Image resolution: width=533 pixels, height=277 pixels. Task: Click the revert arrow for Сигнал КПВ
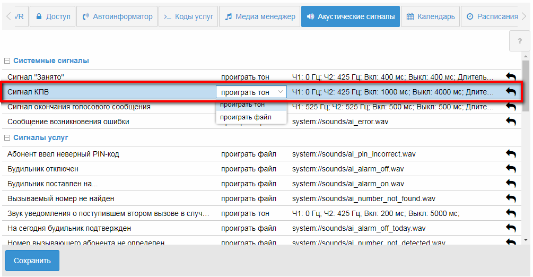[x=511, y=92]
